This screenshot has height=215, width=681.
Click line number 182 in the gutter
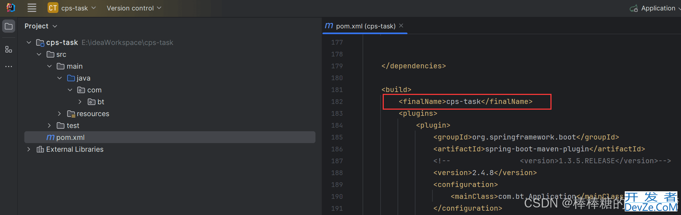click(x=337, y=102)
